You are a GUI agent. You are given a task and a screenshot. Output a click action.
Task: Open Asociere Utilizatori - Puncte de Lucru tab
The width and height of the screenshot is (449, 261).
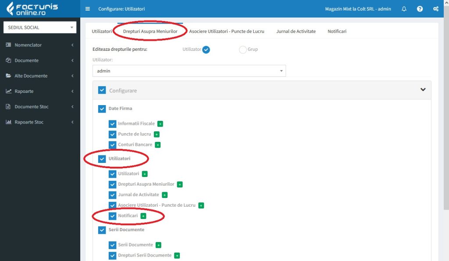point(227,31)
